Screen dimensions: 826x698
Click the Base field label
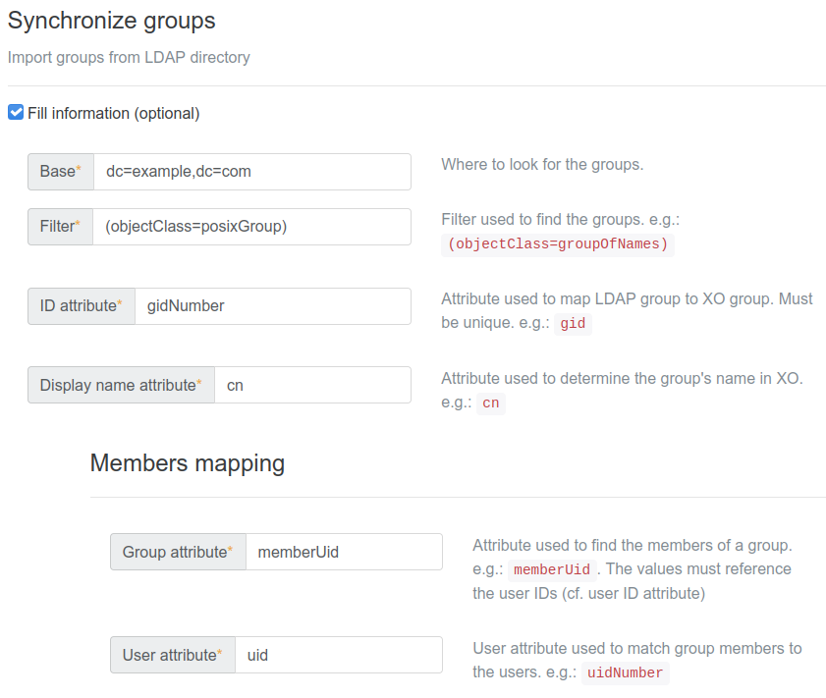(x=56, y=171)
